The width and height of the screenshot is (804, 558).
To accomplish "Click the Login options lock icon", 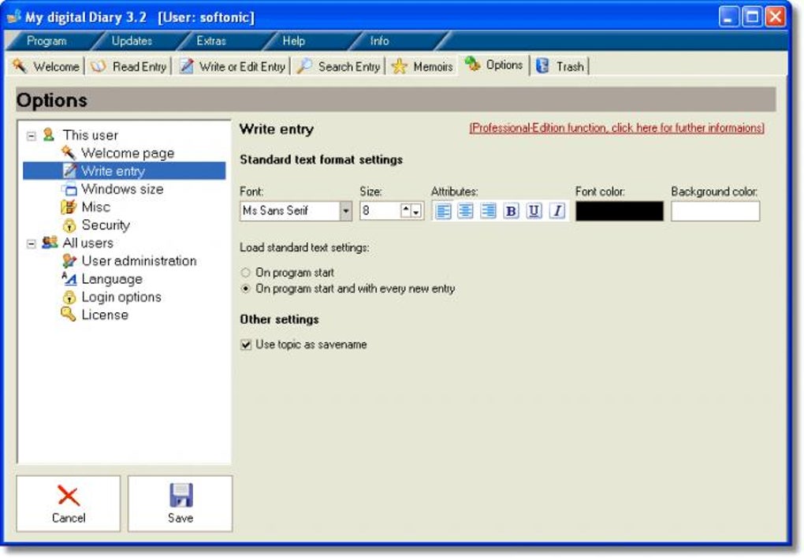I will [x=69, y=297].
